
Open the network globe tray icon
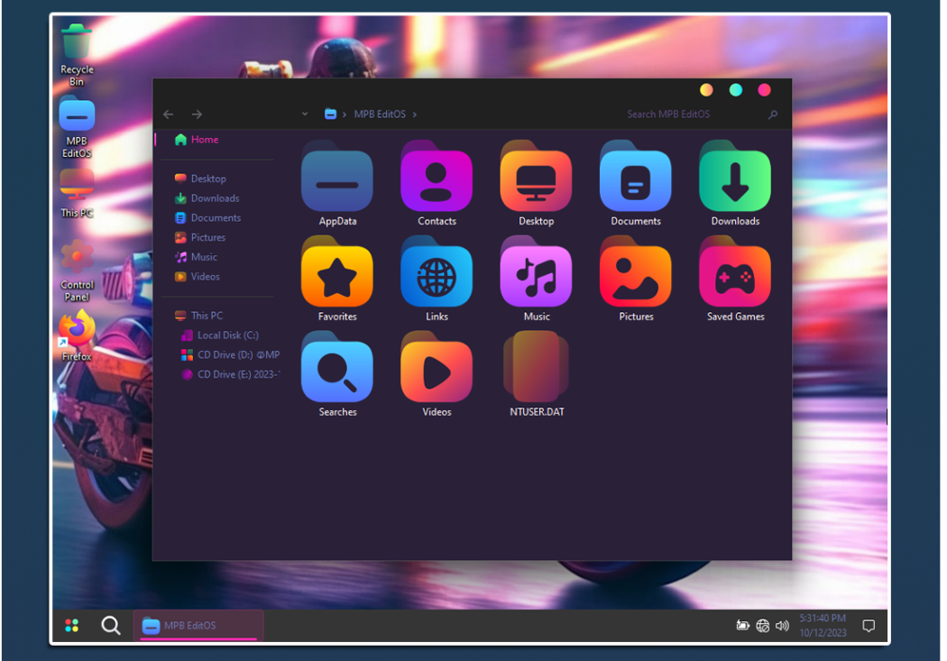pyautogui.click(x=763, y=626)
